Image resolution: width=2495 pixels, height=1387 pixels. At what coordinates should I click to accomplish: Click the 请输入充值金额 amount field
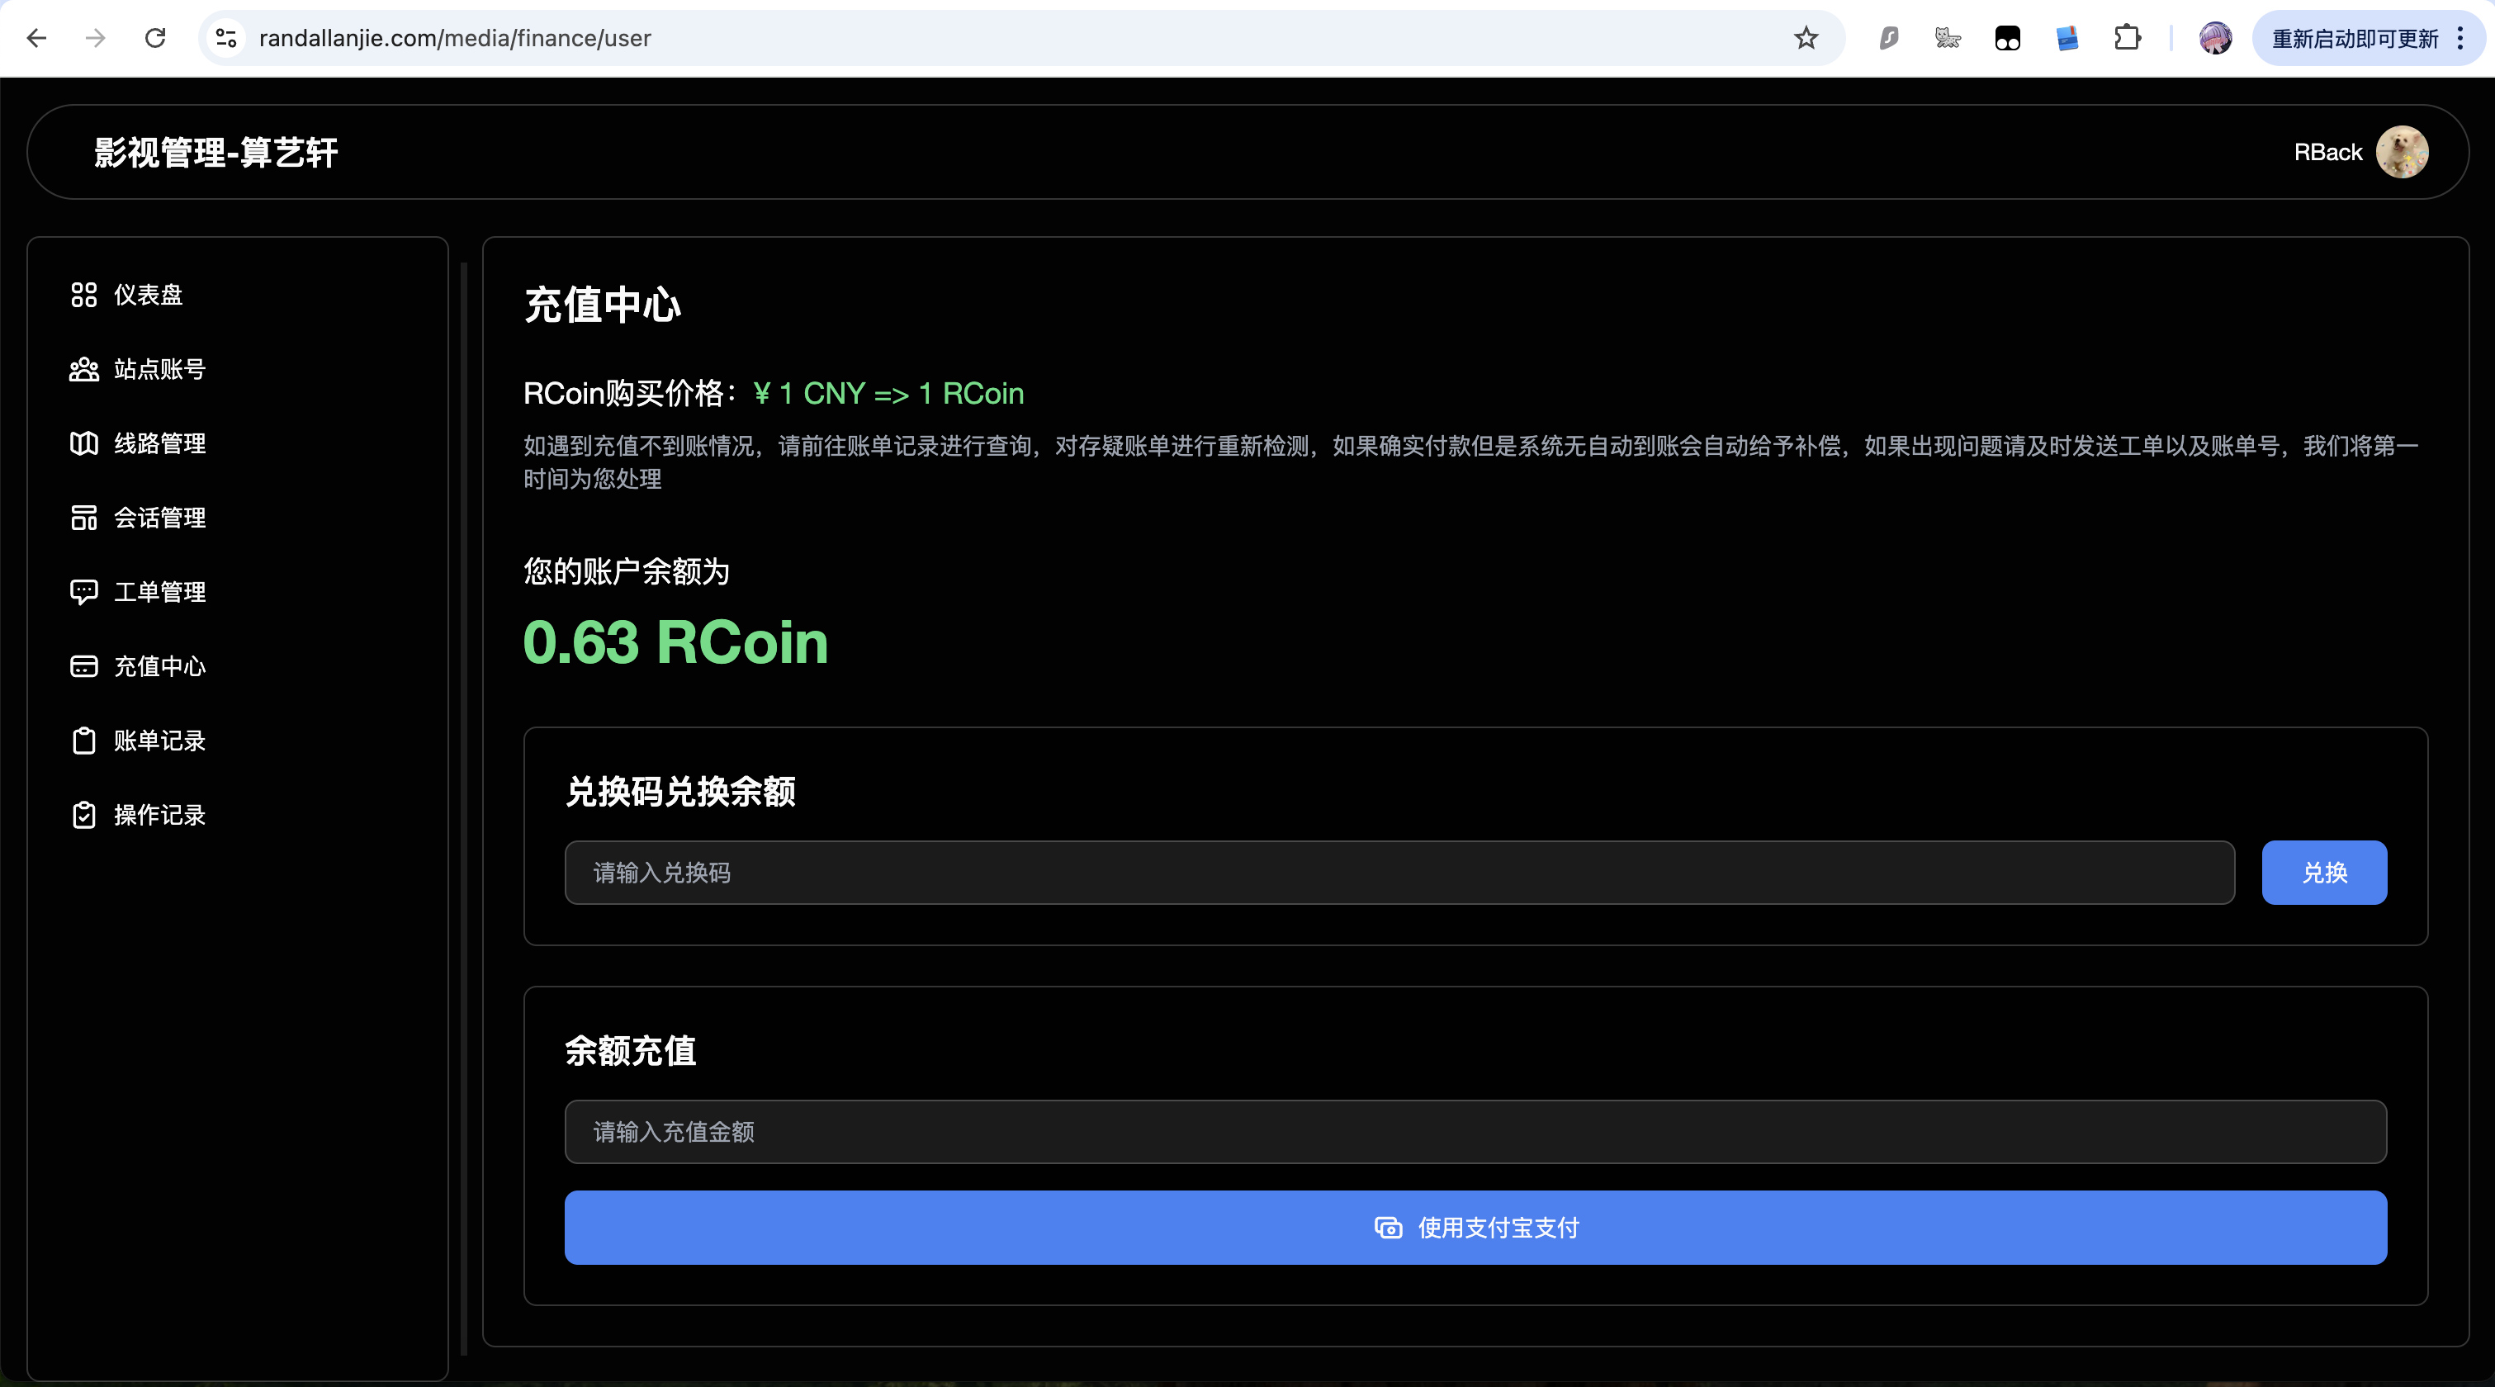coord(1475,1131)
